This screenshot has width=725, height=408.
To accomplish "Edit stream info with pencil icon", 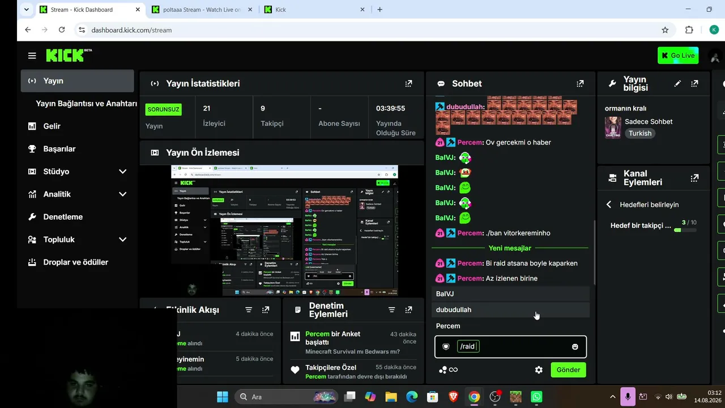I will 677,83.
